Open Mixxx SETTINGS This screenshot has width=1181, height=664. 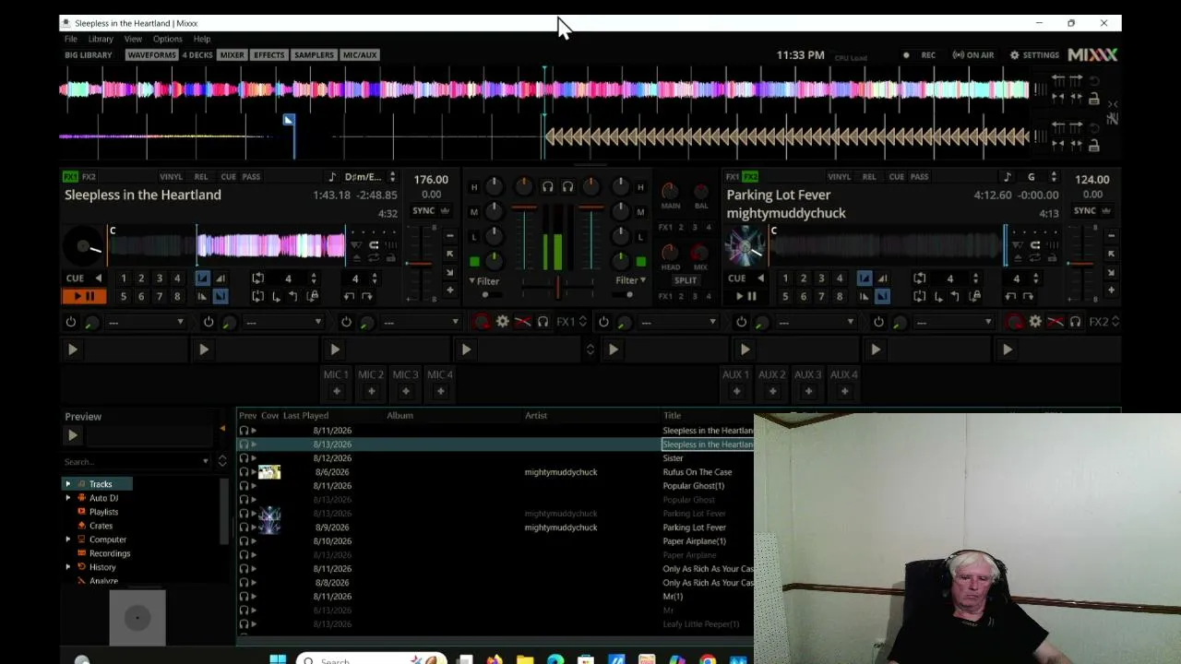1034,55
